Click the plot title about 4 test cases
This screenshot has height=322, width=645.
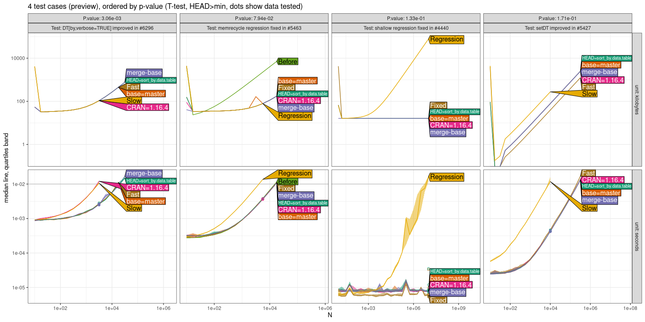165,6
